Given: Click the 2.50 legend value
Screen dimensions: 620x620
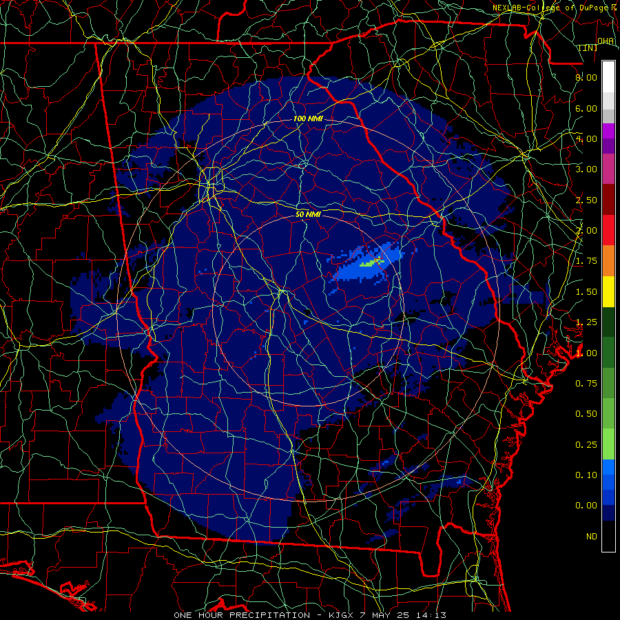Looking at the screenshot, I should 586,200.
